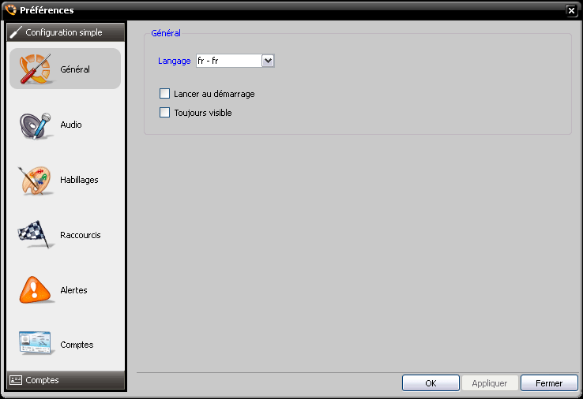Click the card icon in bottom Comptes bar
This screenshot has width=583, height=399.
[x=16, y=380]
